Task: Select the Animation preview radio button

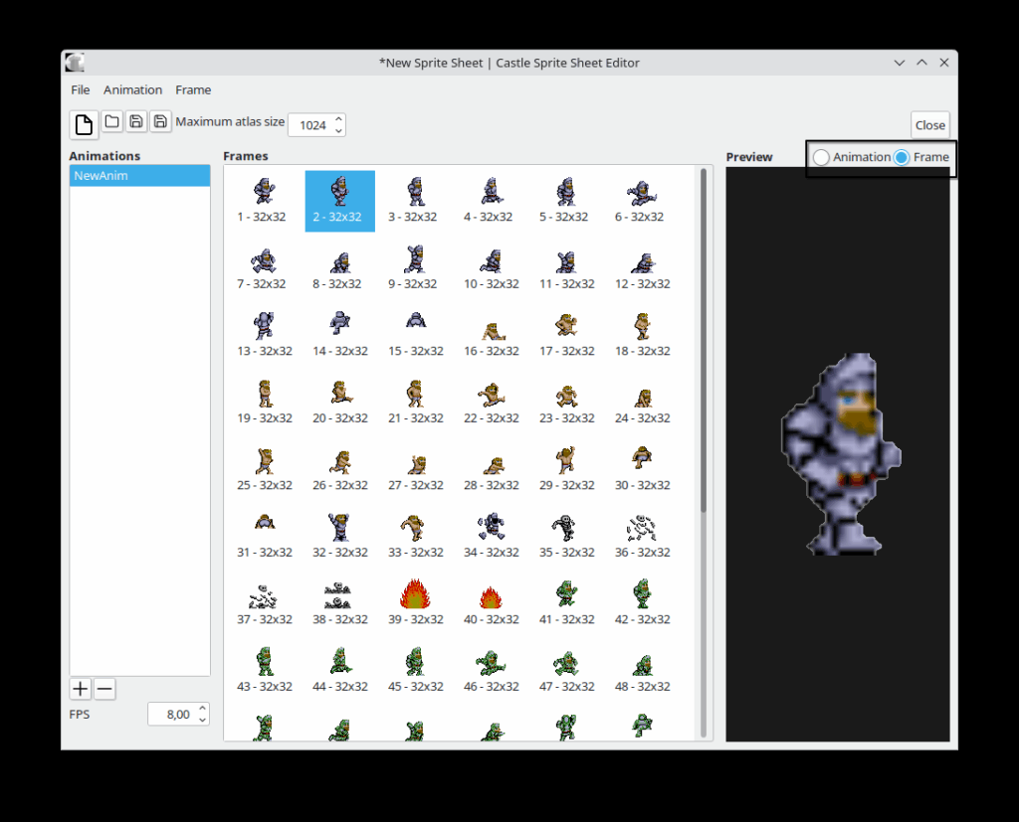Action: [x=821, y=157]
